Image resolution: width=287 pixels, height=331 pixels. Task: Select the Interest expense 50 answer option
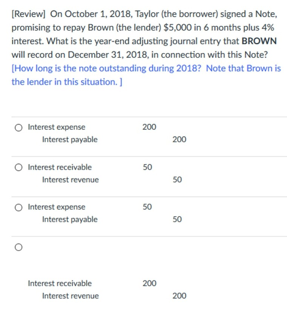(x=18, y=207)
